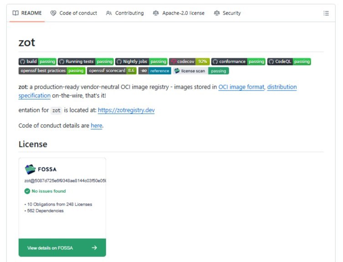The width and height of the screenshot is (343, 262).
Task: Click the FOSSA logo in license card
Action: pyautogui.click(x=41, y=169)
